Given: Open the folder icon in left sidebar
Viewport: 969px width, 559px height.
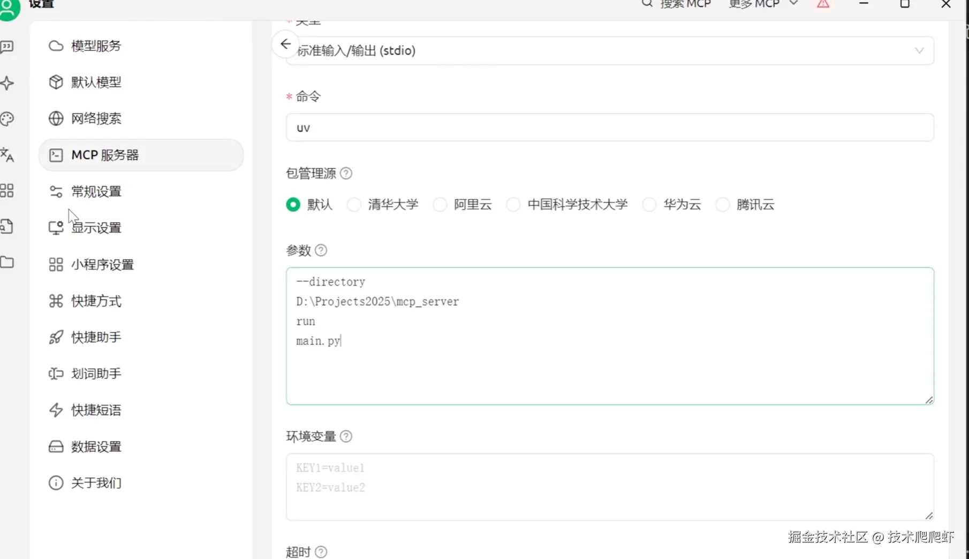Looking at the screenshot, I should [x=7, y=262].
